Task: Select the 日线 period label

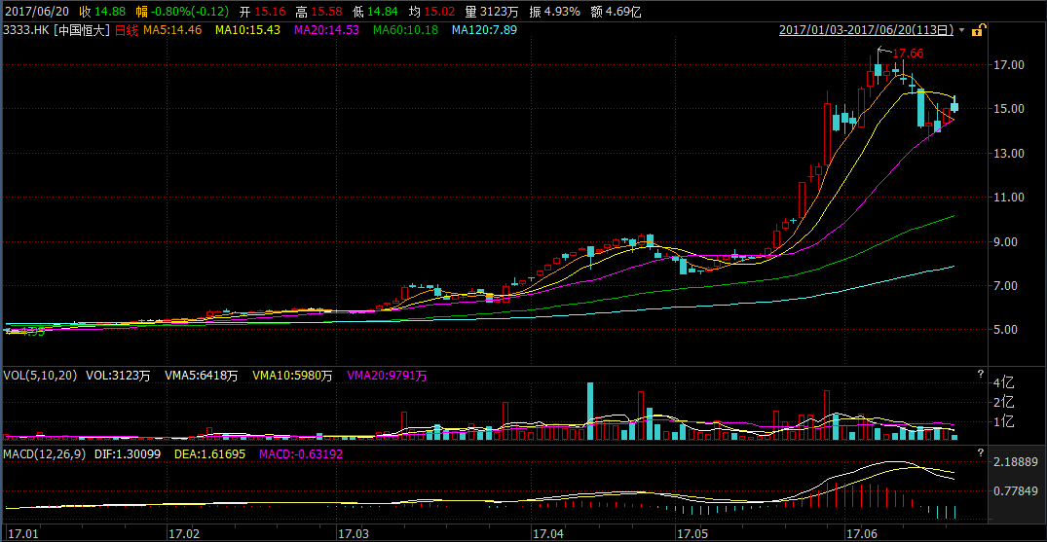Action: (x=127, y=30)
